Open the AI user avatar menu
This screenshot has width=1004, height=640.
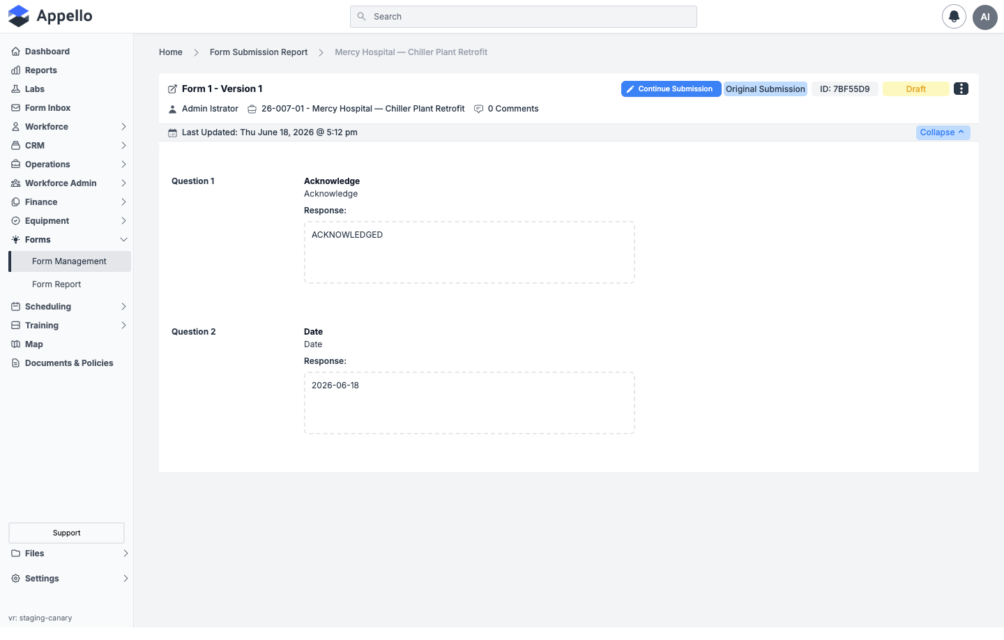tap(985, 17)
